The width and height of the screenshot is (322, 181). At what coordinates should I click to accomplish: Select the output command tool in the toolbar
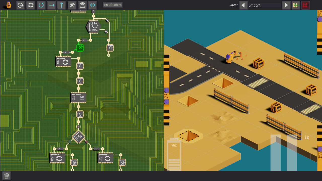pyautogui.click(x=20, y=5)
